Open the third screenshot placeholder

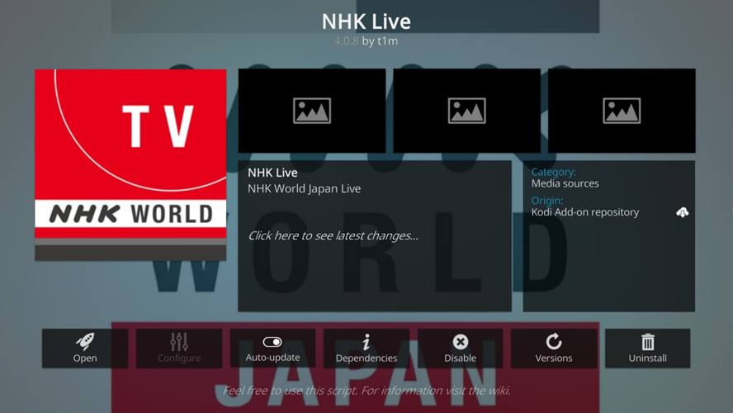[622, 111]
